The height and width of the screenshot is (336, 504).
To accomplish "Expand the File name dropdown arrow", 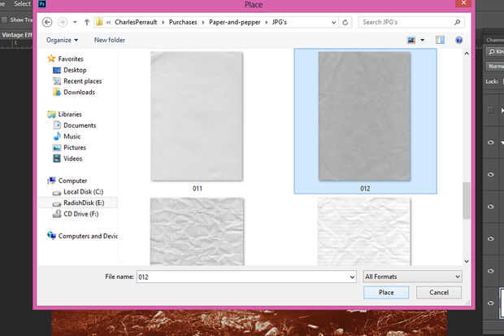I will (352, 277).
